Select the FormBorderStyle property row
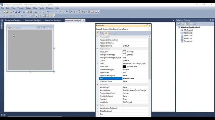215x120 pixels. coord(124,70)
